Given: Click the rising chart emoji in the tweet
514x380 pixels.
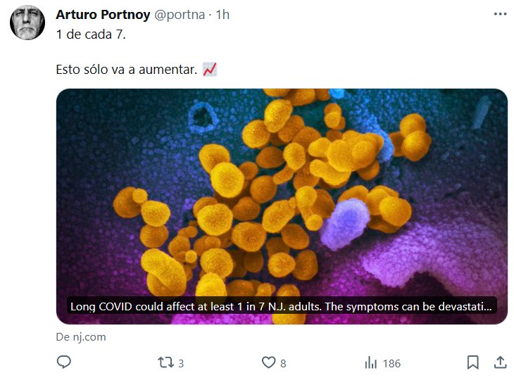Looking at the screenshot, I should (x=210, y=70).
